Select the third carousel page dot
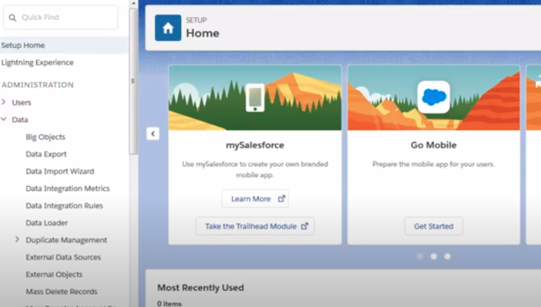Image resolution: width=541 pixels, height=307 pixels. pos(447,256)
